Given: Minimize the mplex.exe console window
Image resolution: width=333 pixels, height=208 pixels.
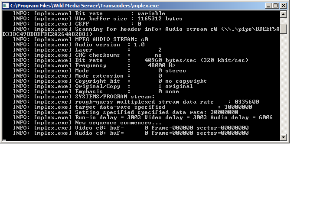Looking at the screenshot, I should (x=268, y=6).
